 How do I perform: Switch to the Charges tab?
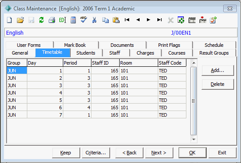pos(145,53)
